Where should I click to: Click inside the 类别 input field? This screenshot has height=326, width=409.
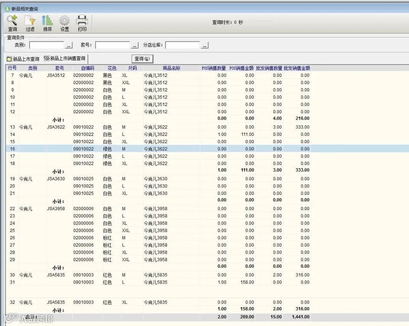(46, 45)
